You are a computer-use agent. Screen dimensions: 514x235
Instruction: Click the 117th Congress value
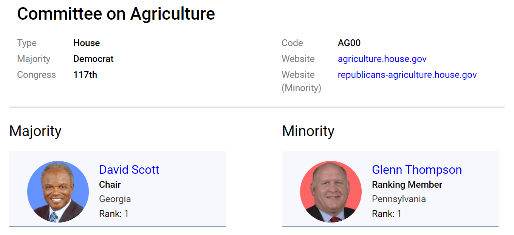click(85, 75)
